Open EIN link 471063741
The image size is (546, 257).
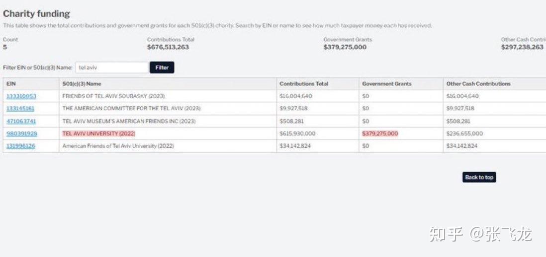(x=21, y=121)
